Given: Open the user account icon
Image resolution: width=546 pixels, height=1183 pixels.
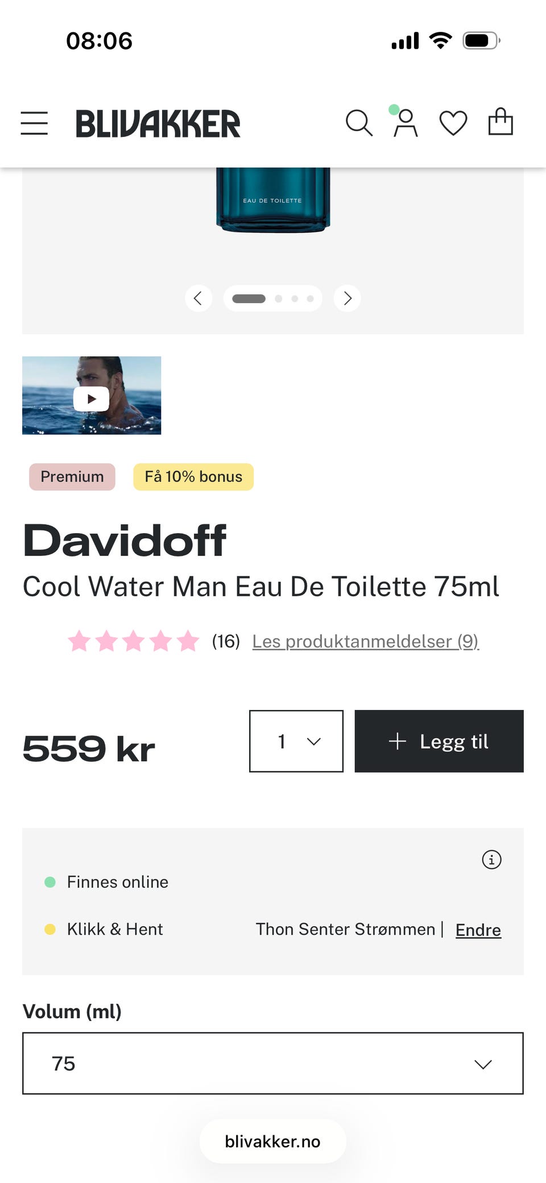Looking at the screenshot, I should (406, 123).
